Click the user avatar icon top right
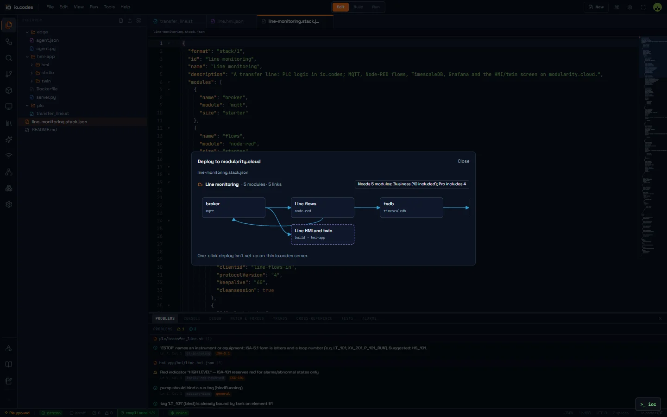 pos(657,7)
